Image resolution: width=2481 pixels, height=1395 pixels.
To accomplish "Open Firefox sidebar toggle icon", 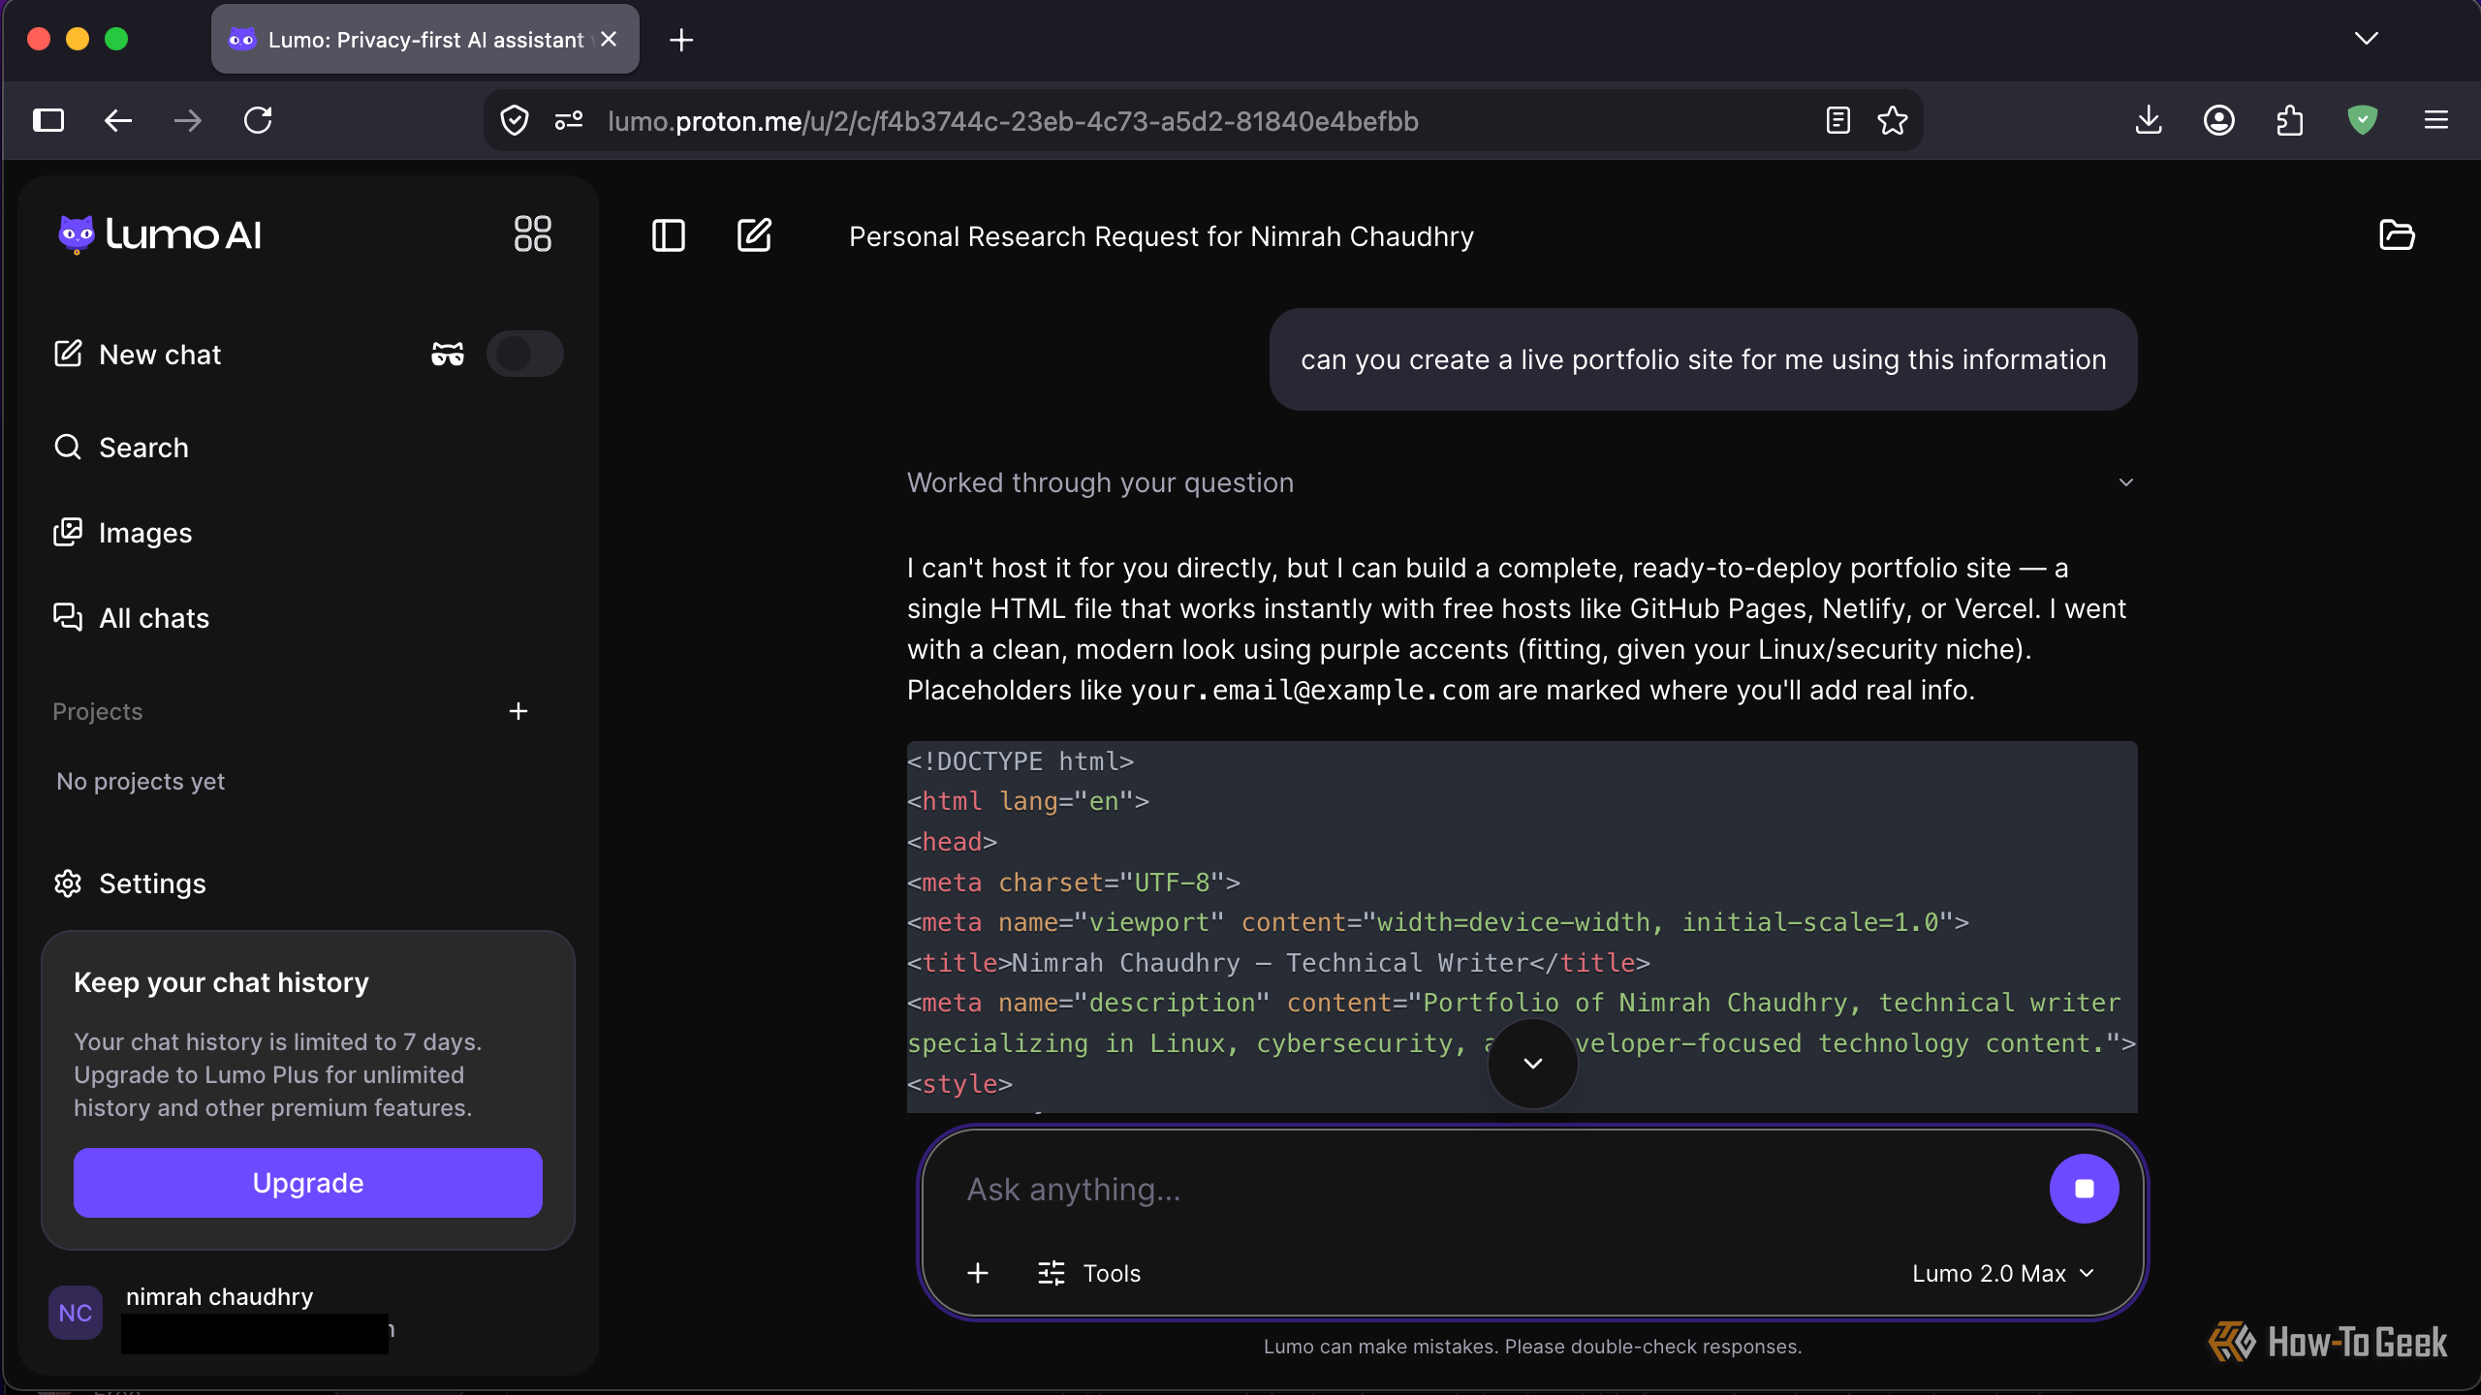I will coord(48,121).
